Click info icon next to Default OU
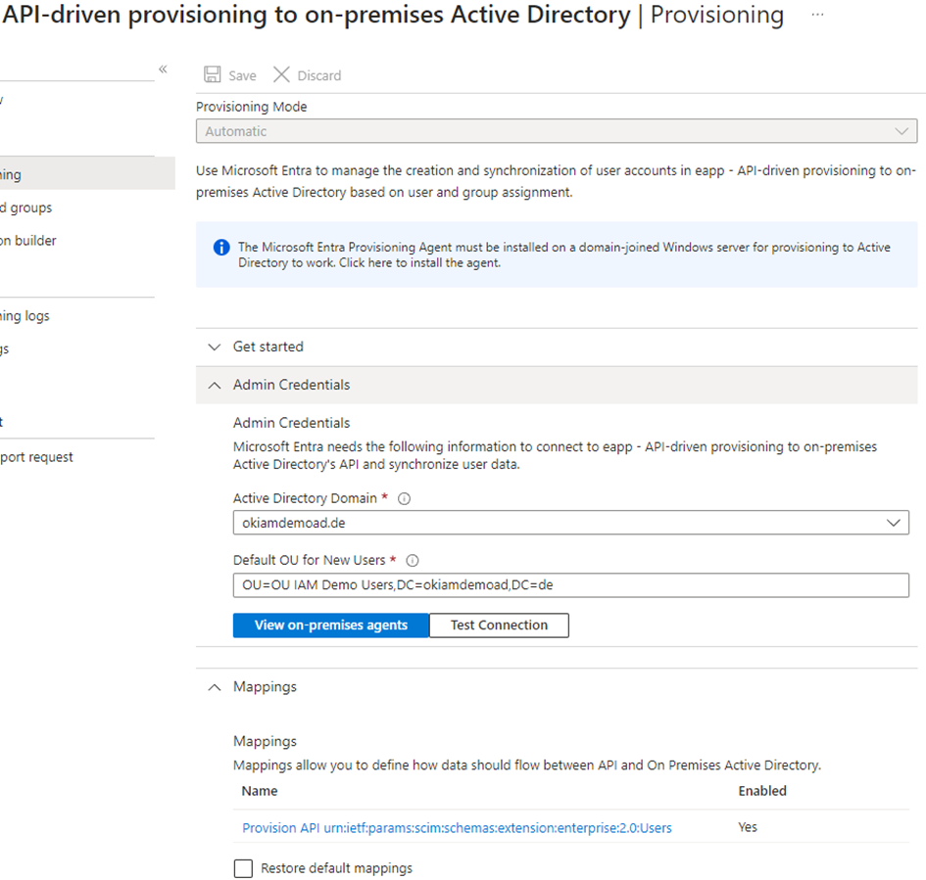Screen dimensions: 926x880 (x=412, y=561)
